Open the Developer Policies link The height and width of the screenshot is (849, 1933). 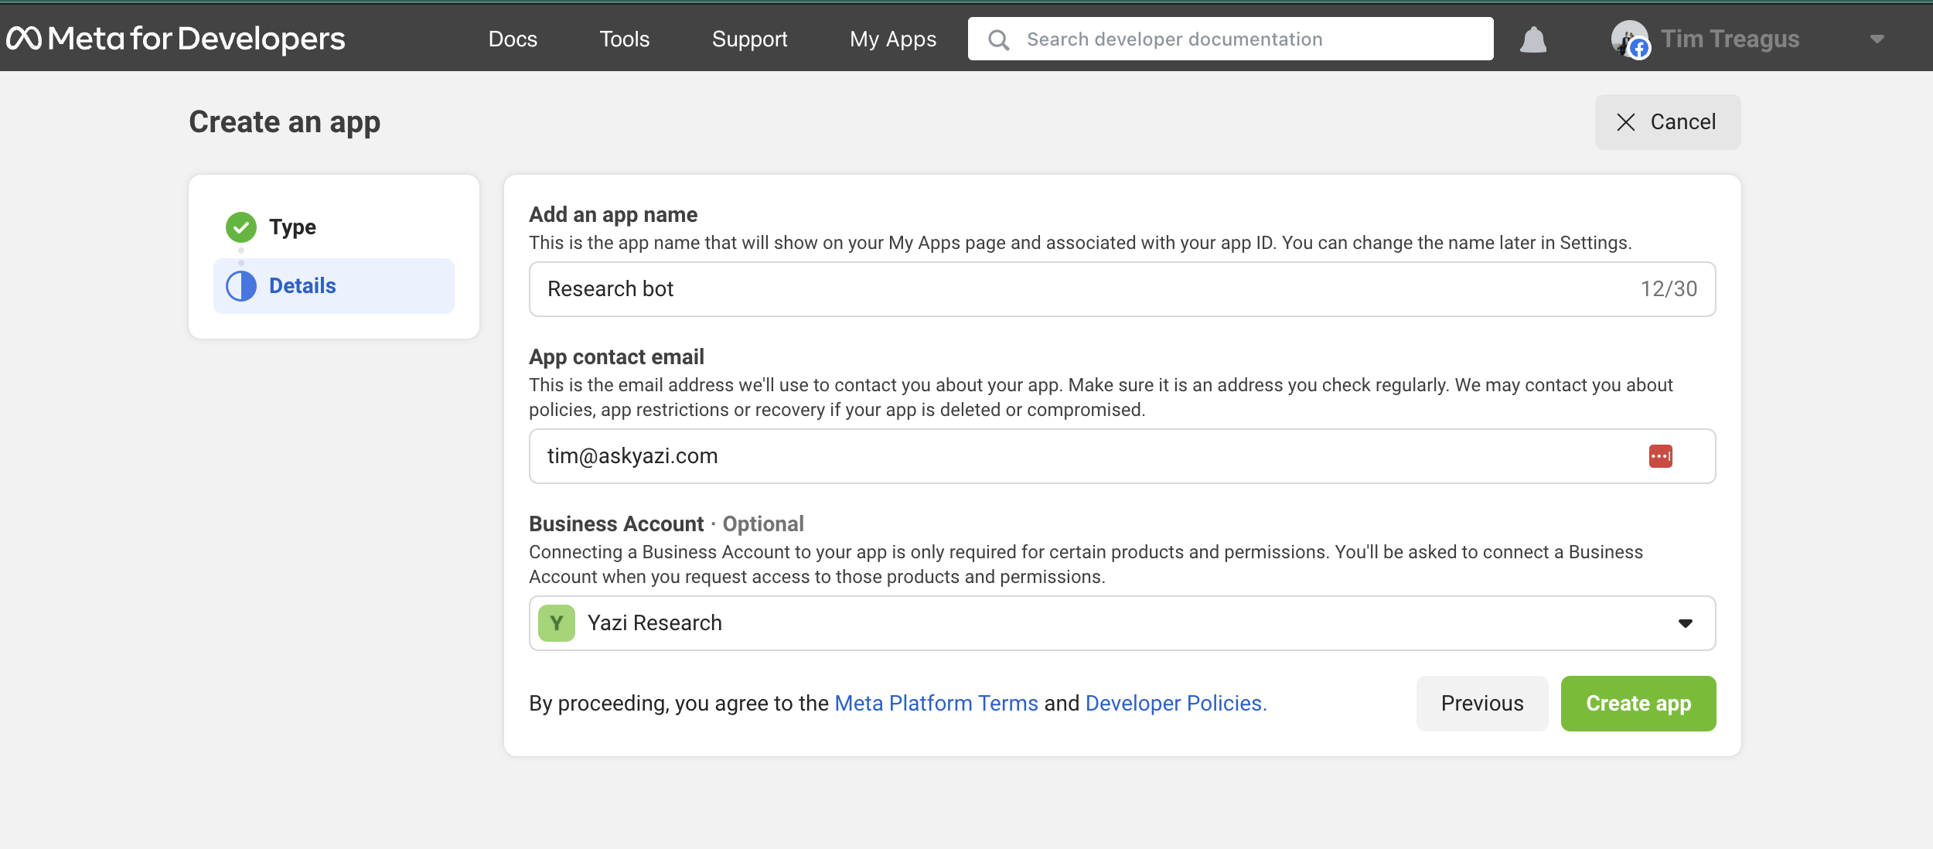[x=1175, y=704]
